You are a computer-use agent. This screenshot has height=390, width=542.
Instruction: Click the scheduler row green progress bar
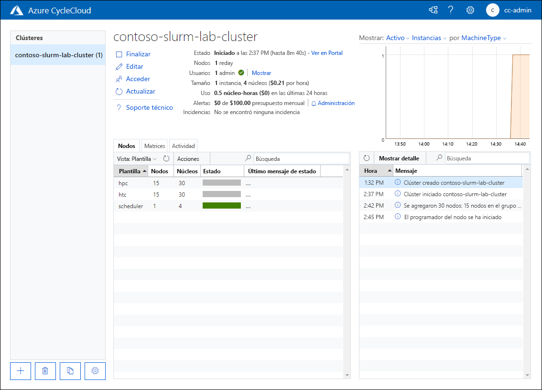click(x=221, y=206)
